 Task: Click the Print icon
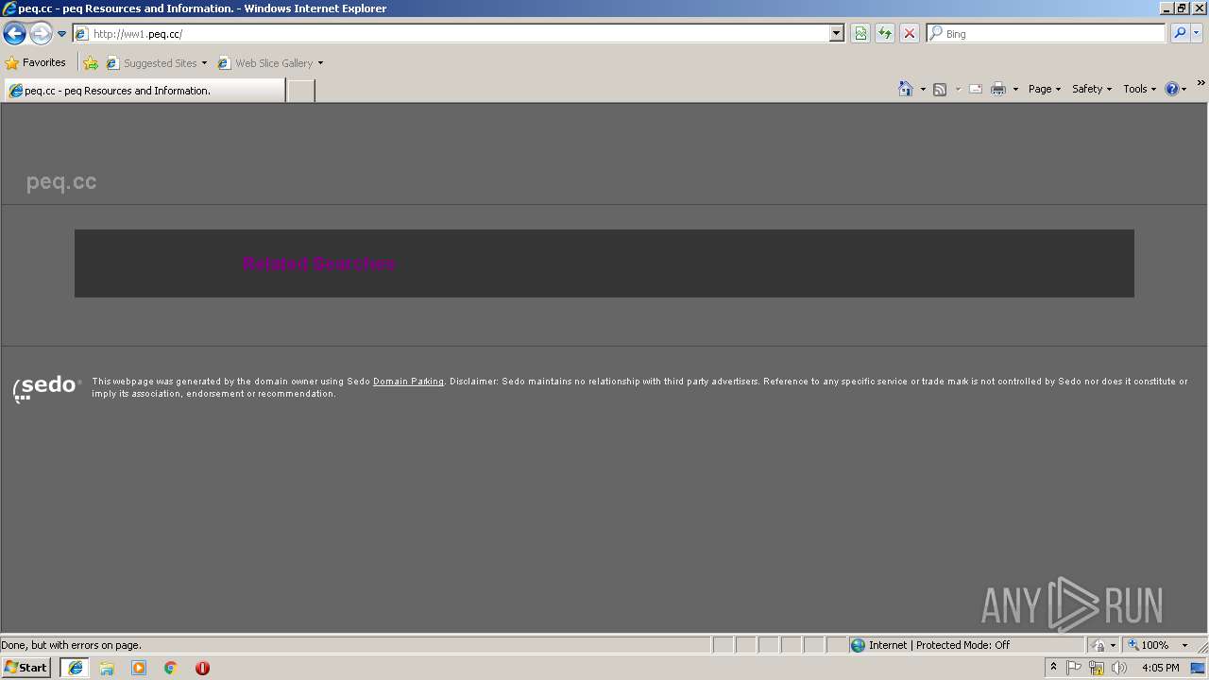[998, 89]
